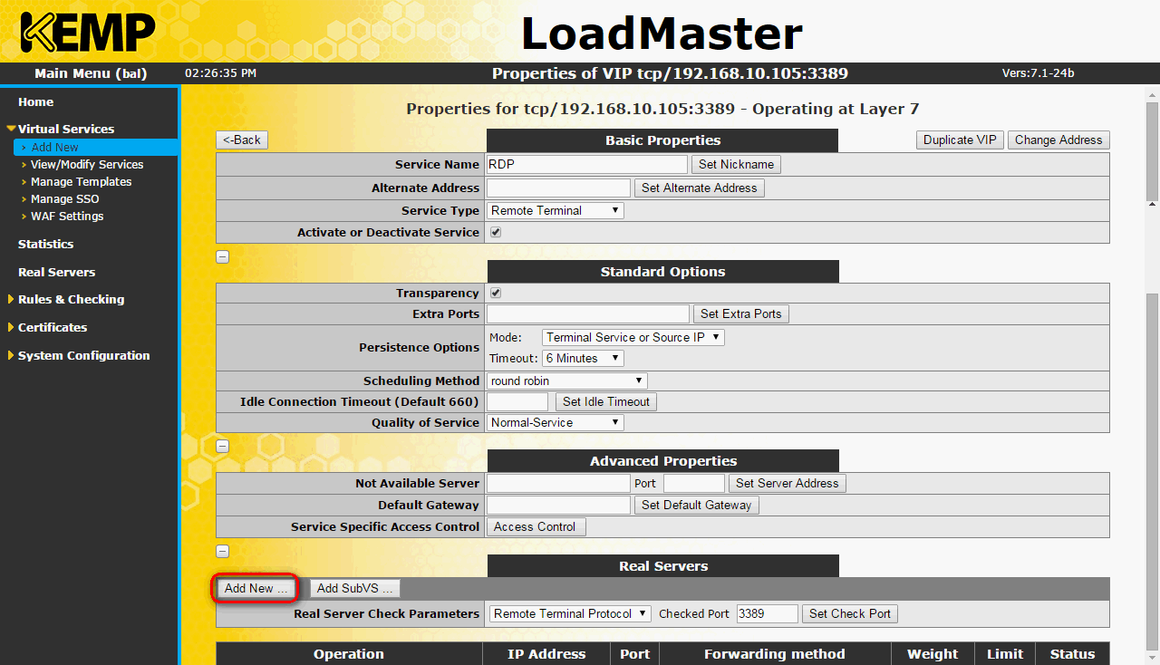The image size is (1160, 665).
Task: Disable the Transparency checkbox
Action: pyautogui.click(x=496, y=294)
